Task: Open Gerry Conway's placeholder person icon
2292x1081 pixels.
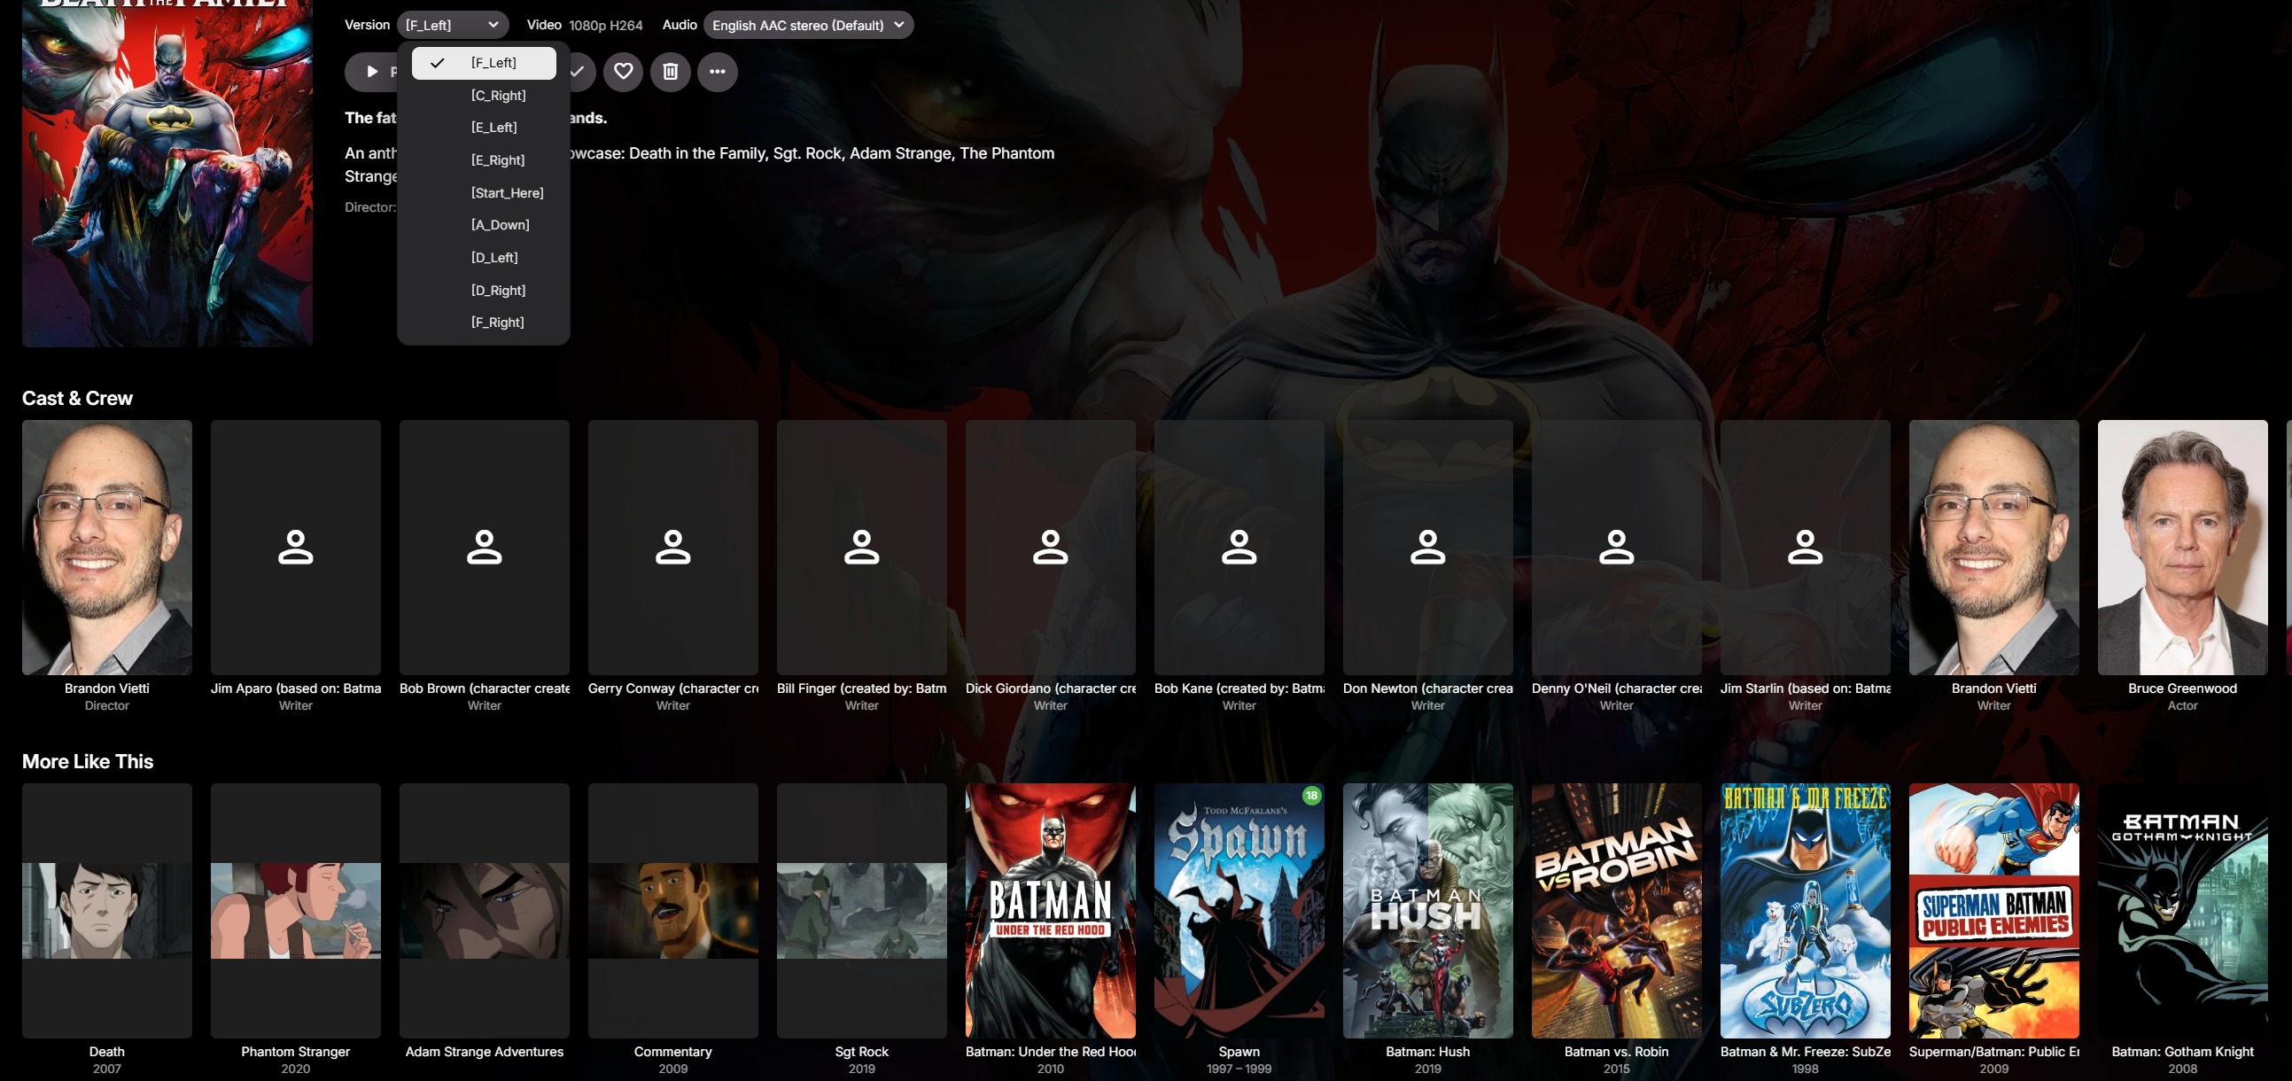Action: click(x=672, y=548)
